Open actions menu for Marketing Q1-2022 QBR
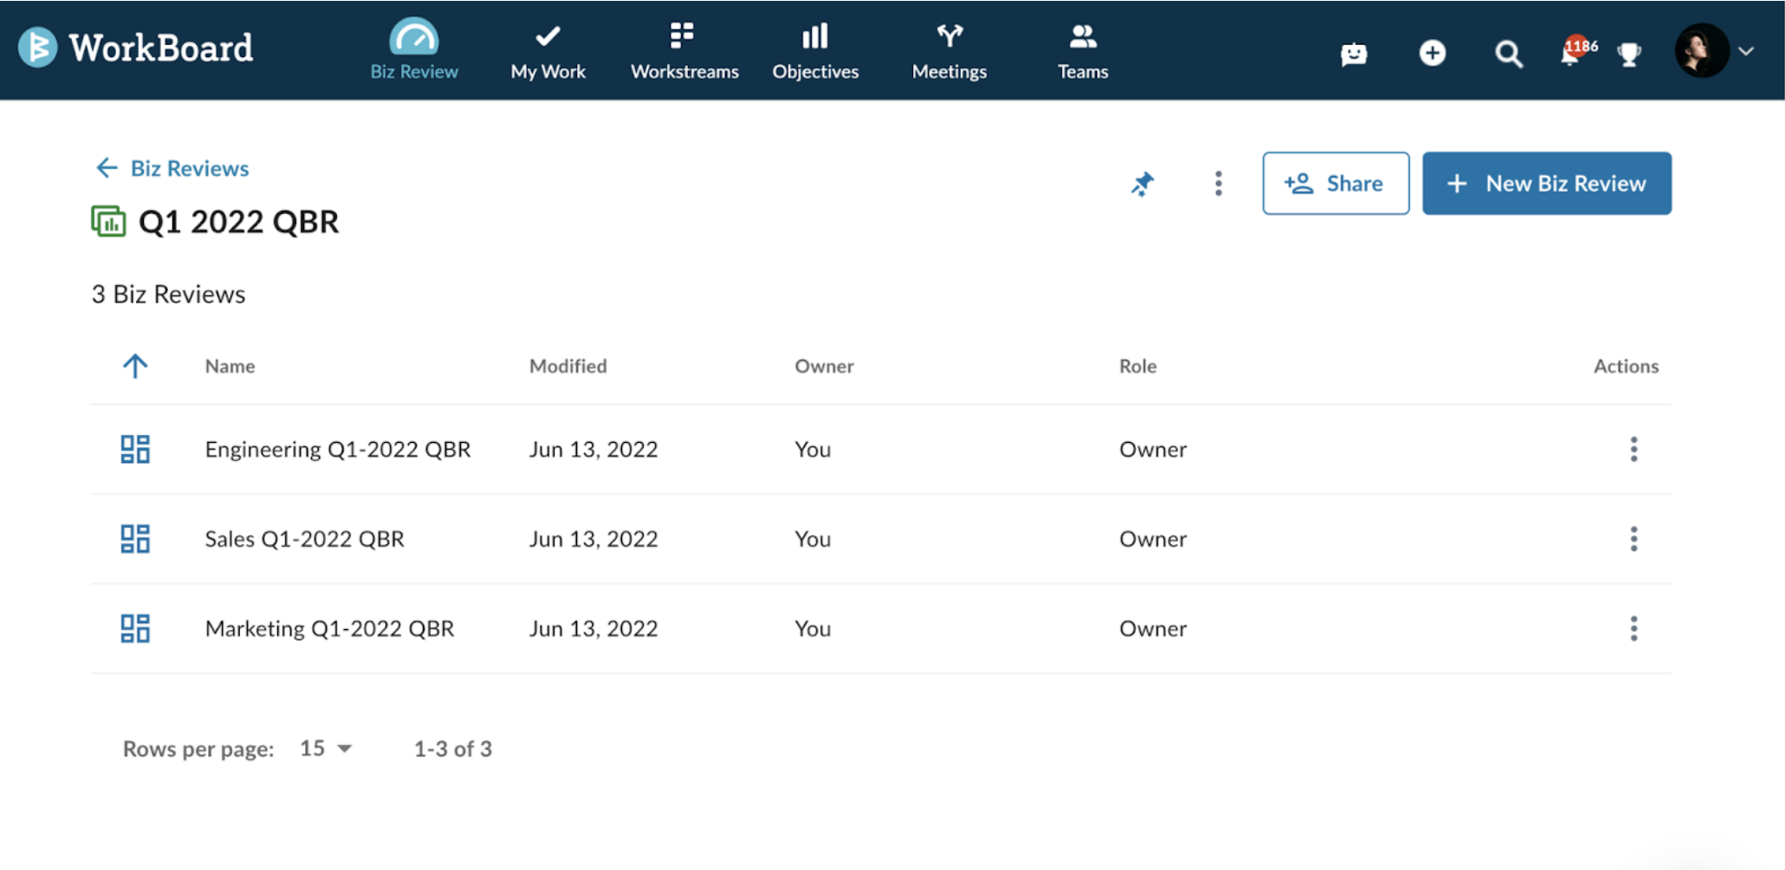Viewport: 1785px width, 870px height. pos(1633,628)
